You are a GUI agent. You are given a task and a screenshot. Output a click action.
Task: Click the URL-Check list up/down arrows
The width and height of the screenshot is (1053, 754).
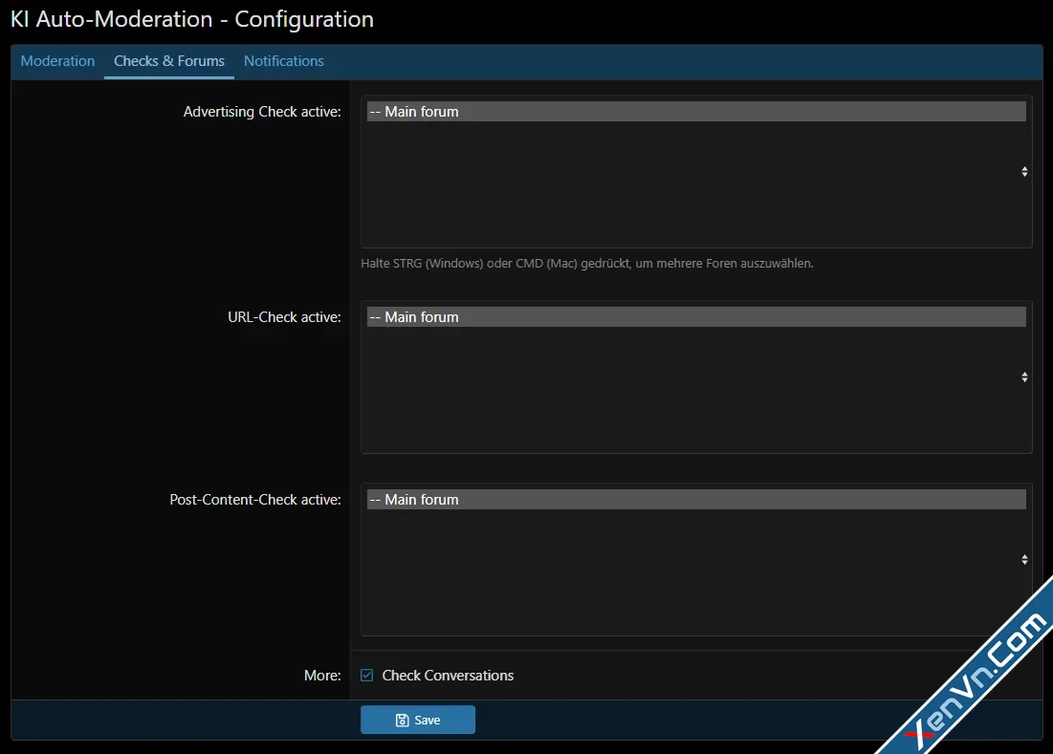pos(1024,377)
